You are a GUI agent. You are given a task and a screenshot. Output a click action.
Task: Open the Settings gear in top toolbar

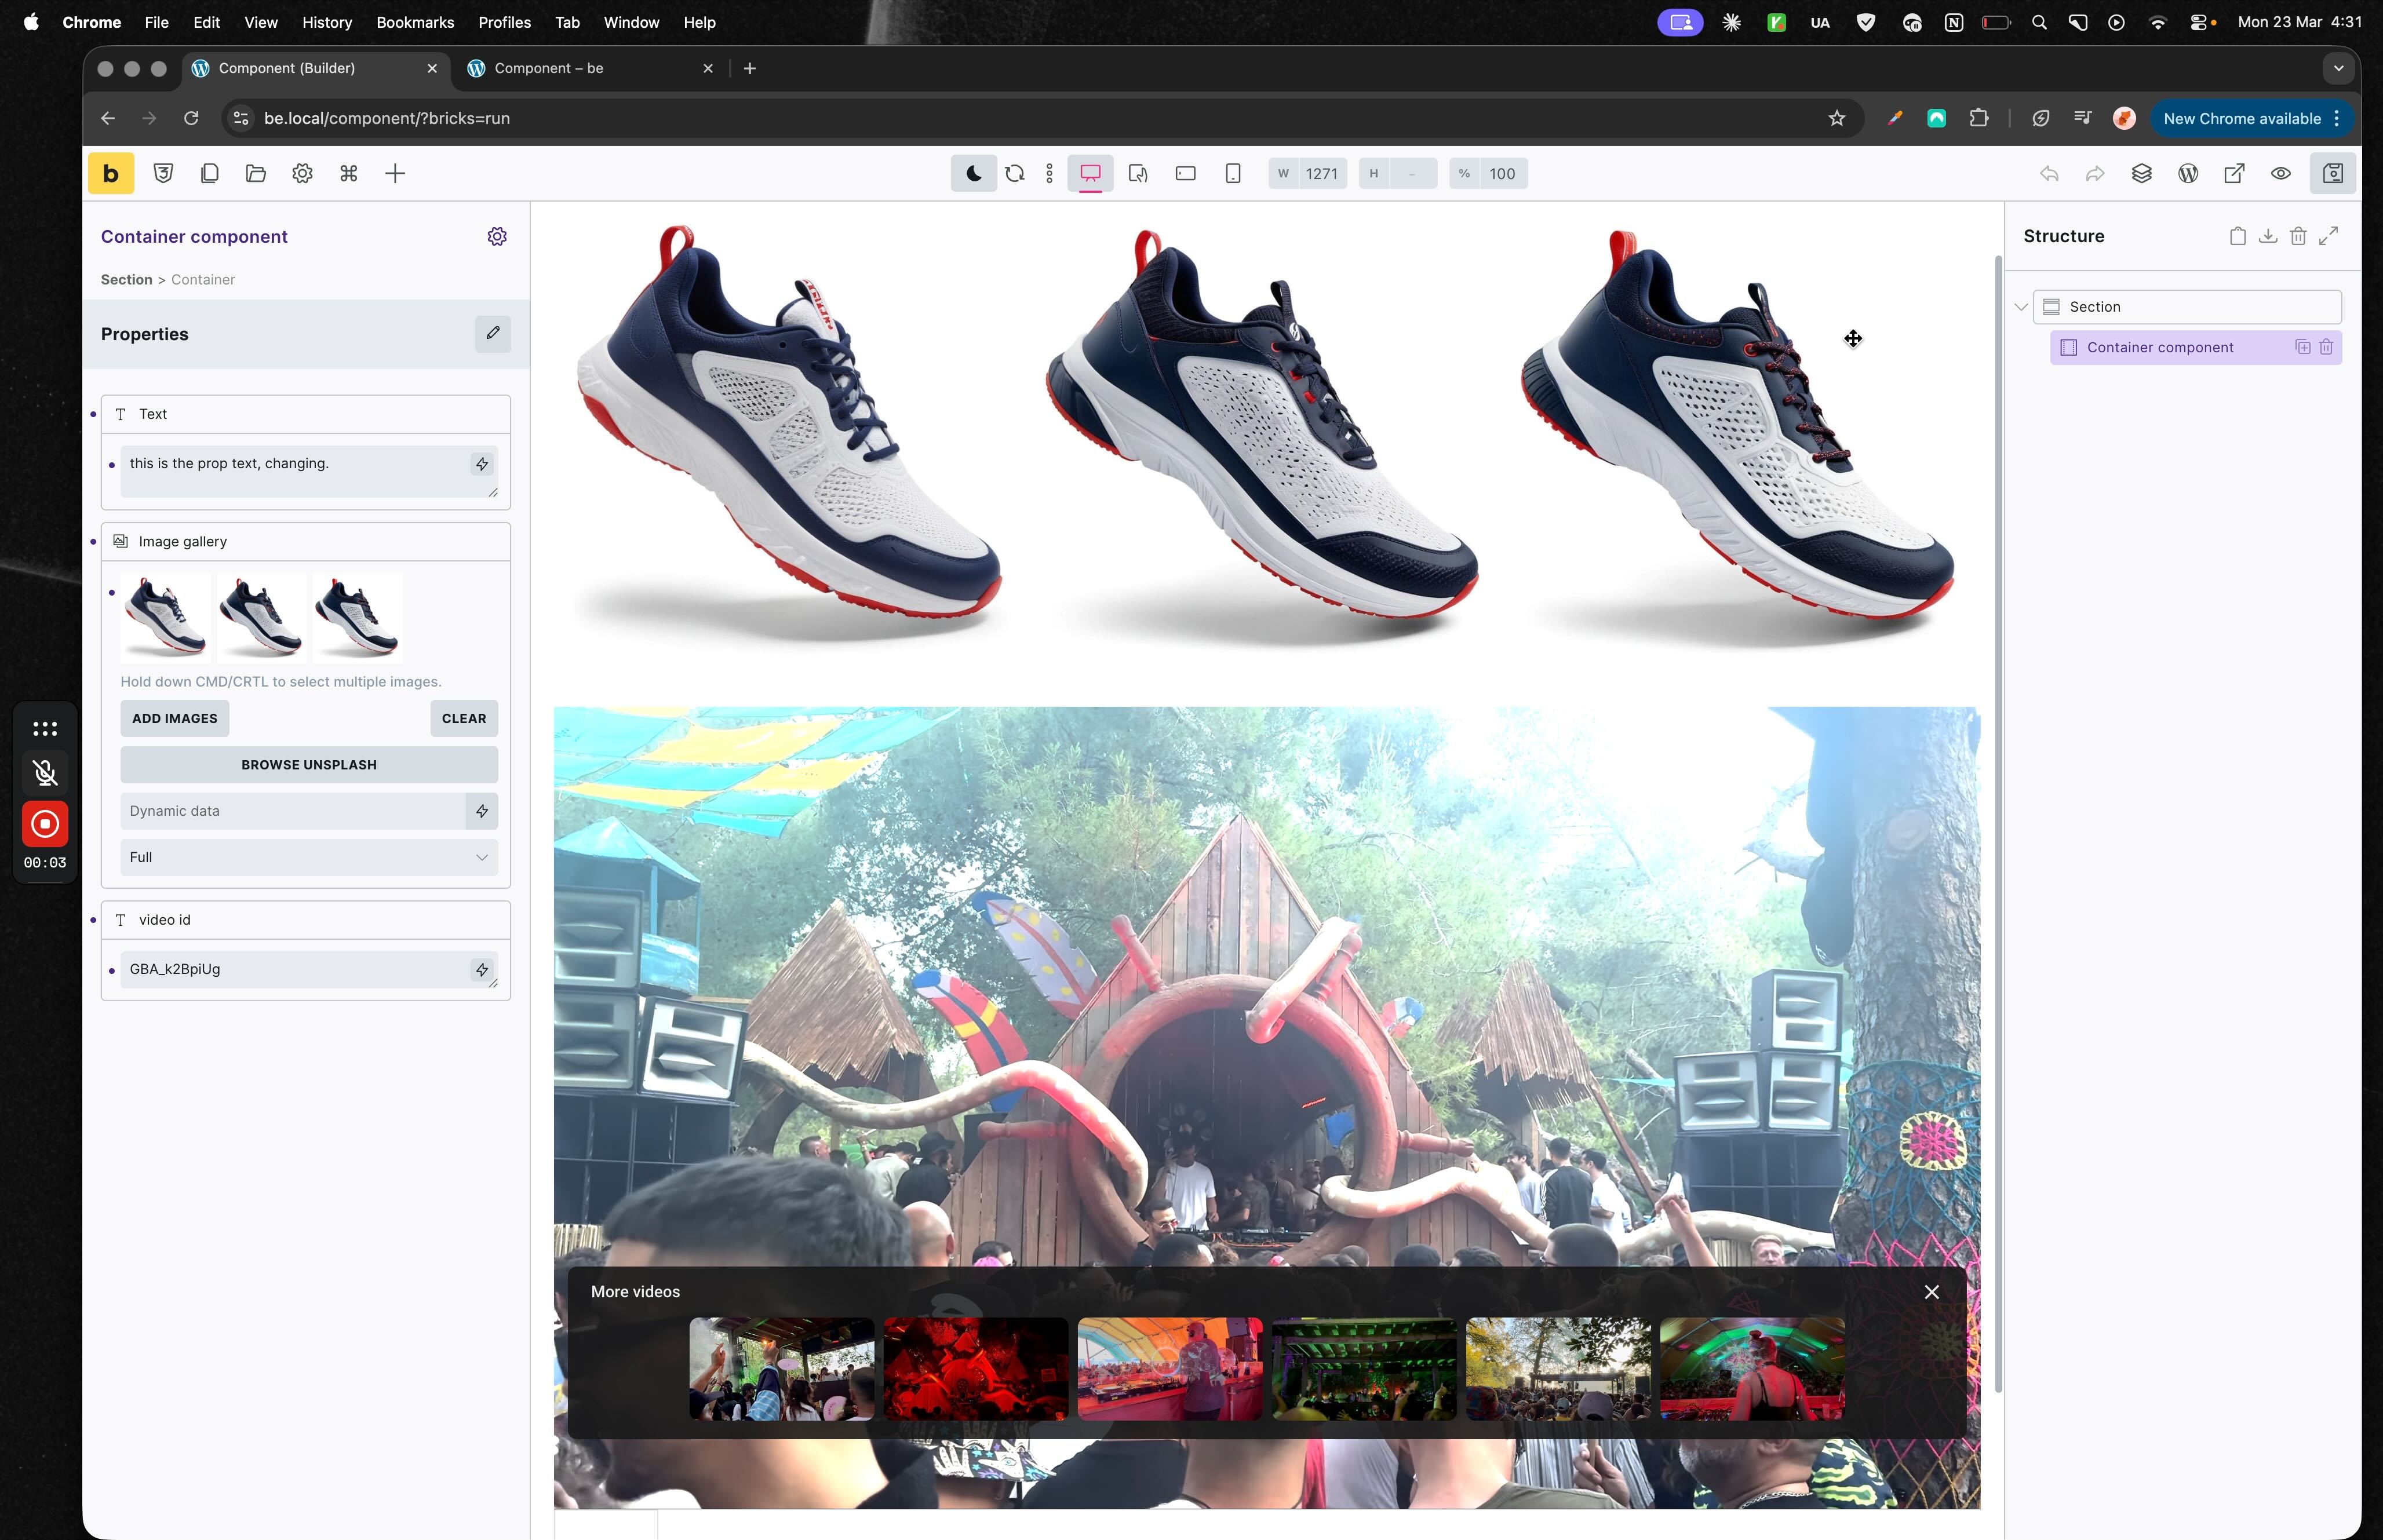(302, 174)
